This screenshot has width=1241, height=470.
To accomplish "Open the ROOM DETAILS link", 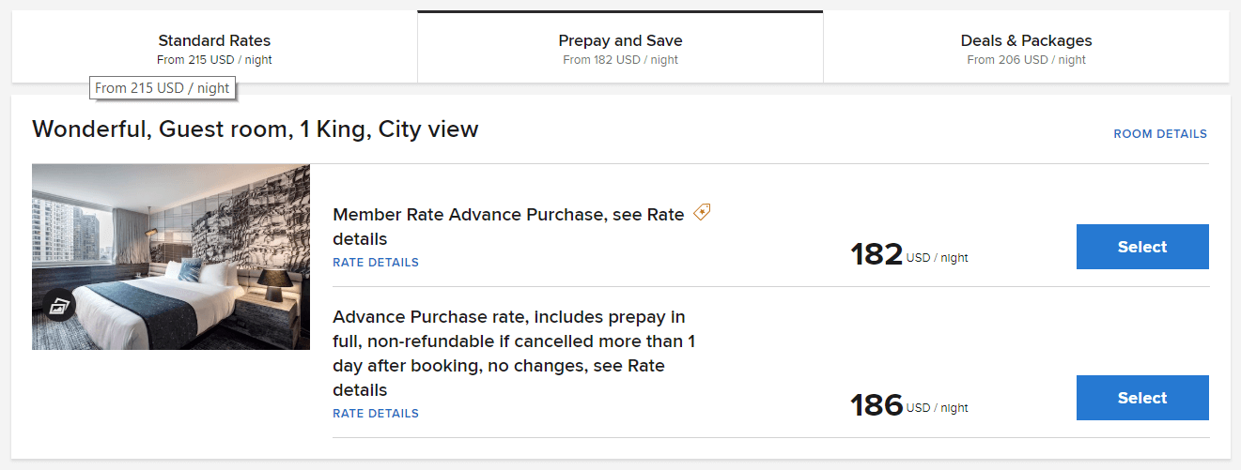I will [1160, 134].
